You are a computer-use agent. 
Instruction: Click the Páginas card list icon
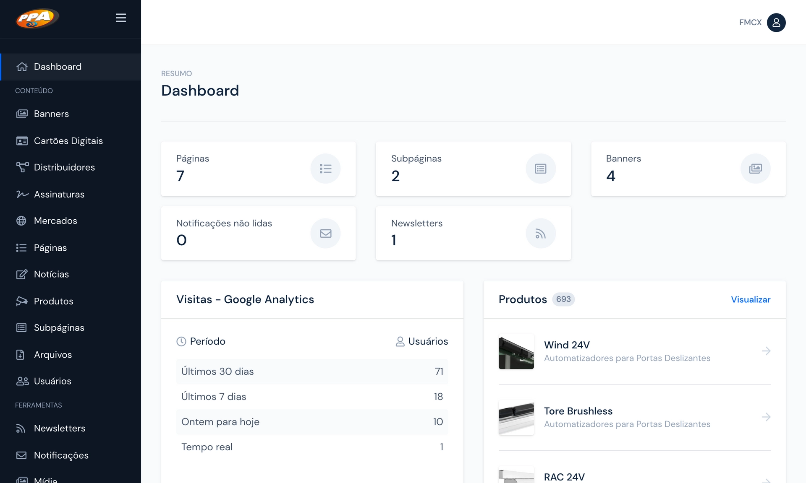coord(325,169)
